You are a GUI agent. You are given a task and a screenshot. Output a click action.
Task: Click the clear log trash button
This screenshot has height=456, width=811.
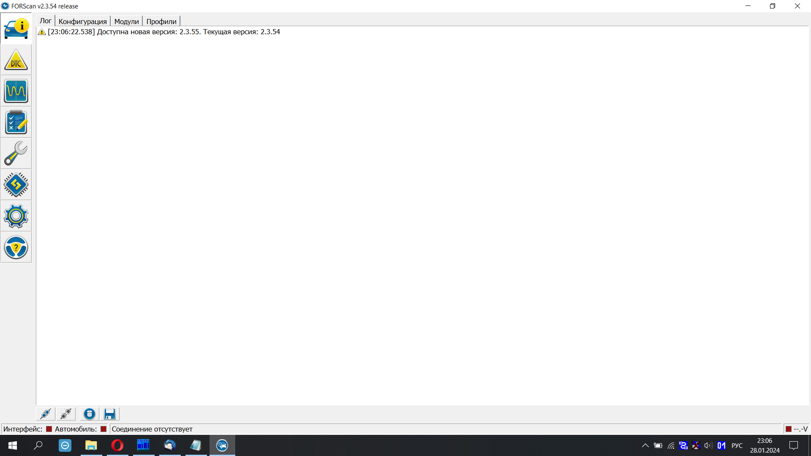click(90, 414)
